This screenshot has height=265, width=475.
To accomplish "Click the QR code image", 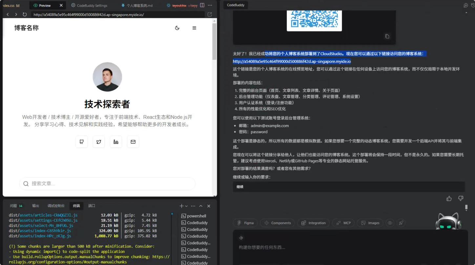I will click(x=314, y=20).
